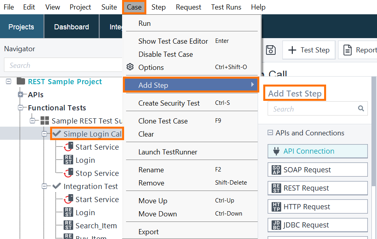Viewport: 377px width, 239px height.
Task: Click the Report button
Action: 360,50
